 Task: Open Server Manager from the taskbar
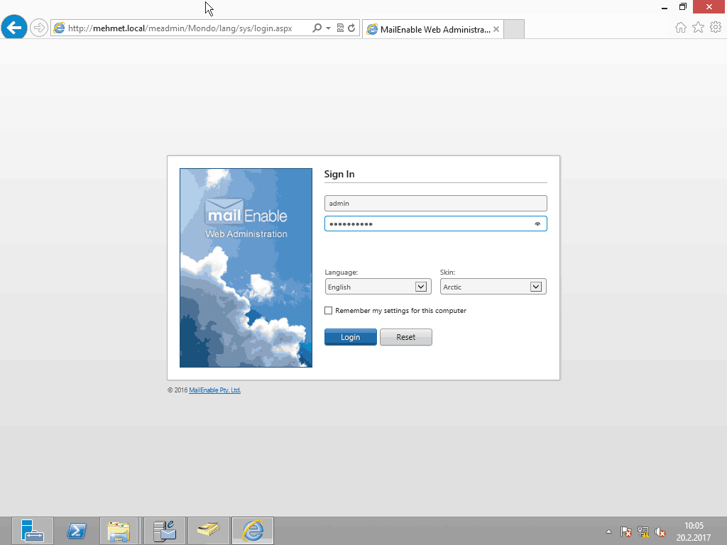point(33,531)
